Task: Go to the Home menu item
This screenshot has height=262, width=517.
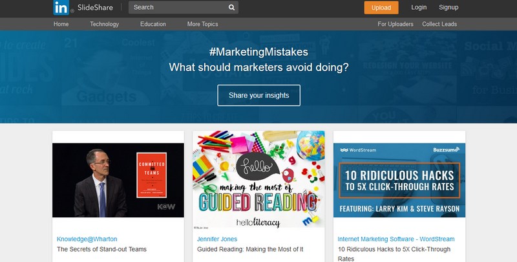Action: click(61, 24)
